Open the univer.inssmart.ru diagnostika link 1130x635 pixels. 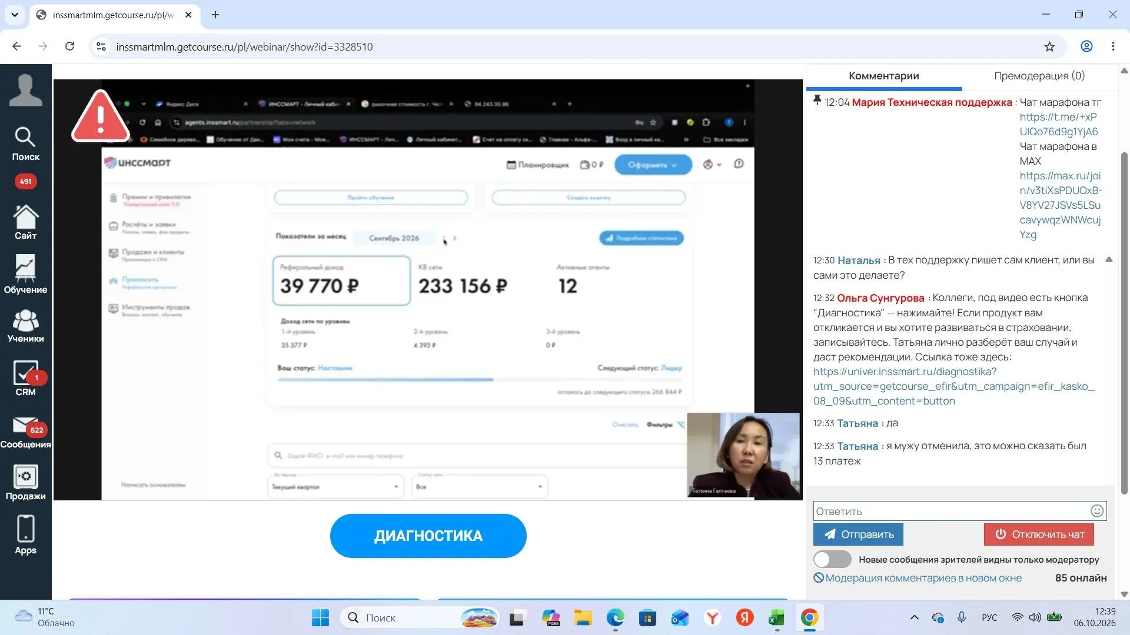click(953, 386)
